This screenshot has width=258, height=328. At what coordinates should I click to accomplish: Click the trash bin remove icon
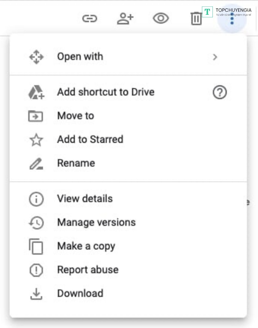(196, 19)
